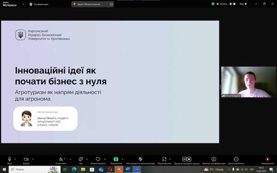Expand audio options arrow next to Звук
Viewport: 277px width, 173px height.
(x=15, y=159)
